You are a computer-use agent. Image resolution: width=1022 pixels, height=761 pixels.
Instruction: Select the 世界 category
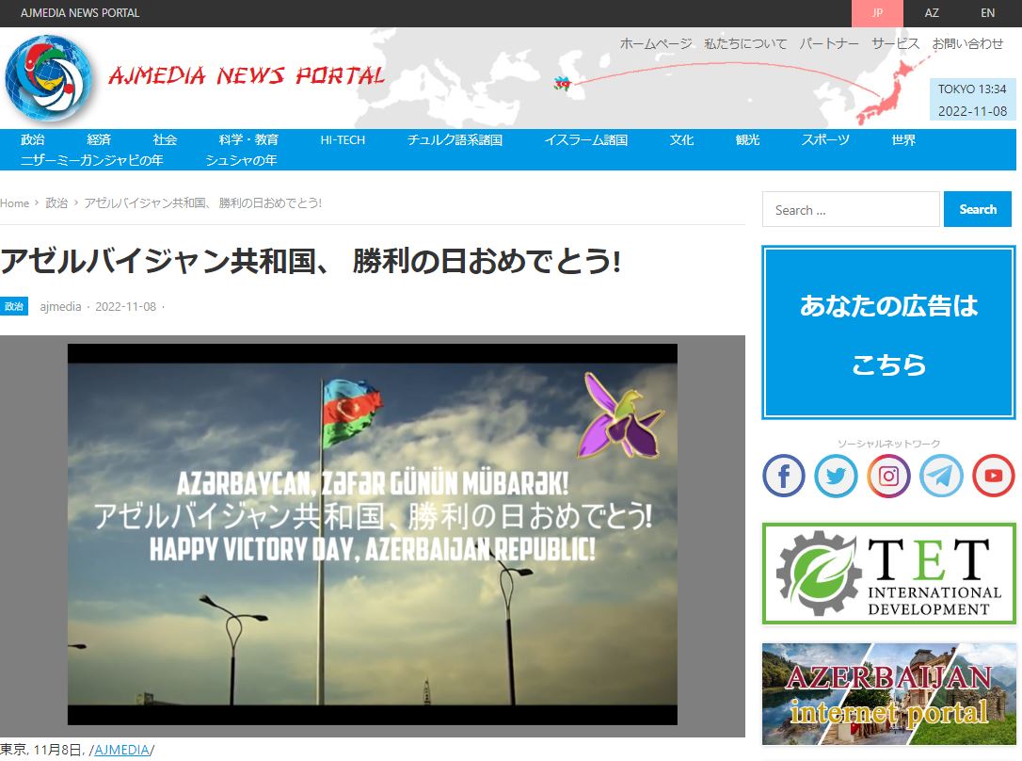pyautogui.click(x=903, y=139)
